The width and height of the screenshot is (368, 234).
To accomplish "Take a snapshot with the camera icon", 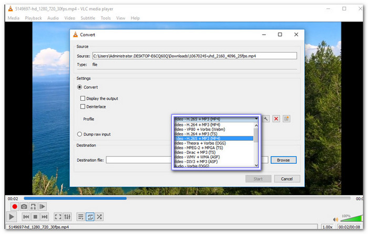I will (24, 207).
